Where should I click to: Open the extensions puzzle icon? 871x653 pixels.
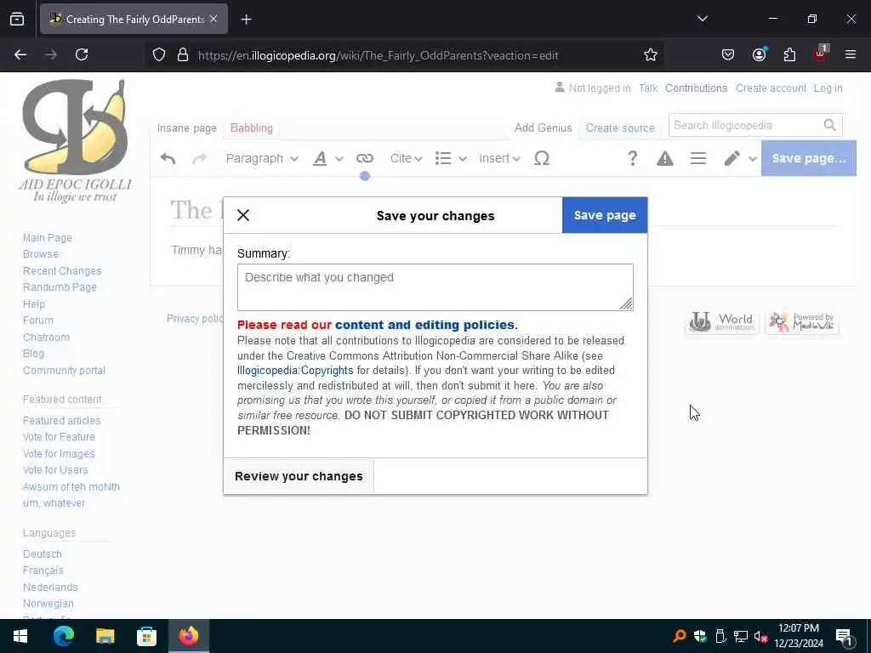[x=789, y=54]
